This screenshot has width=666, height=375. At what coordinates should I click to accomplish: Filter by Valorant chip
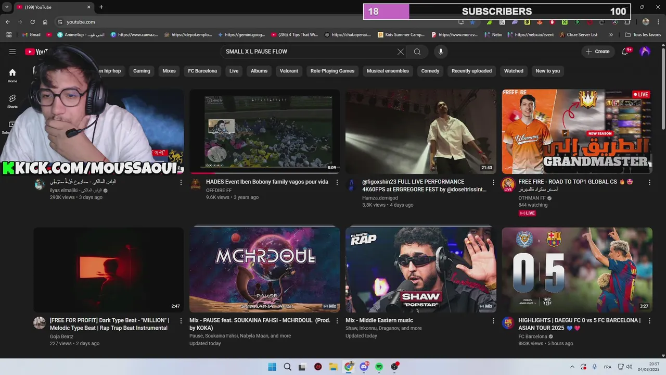(289, 71)
